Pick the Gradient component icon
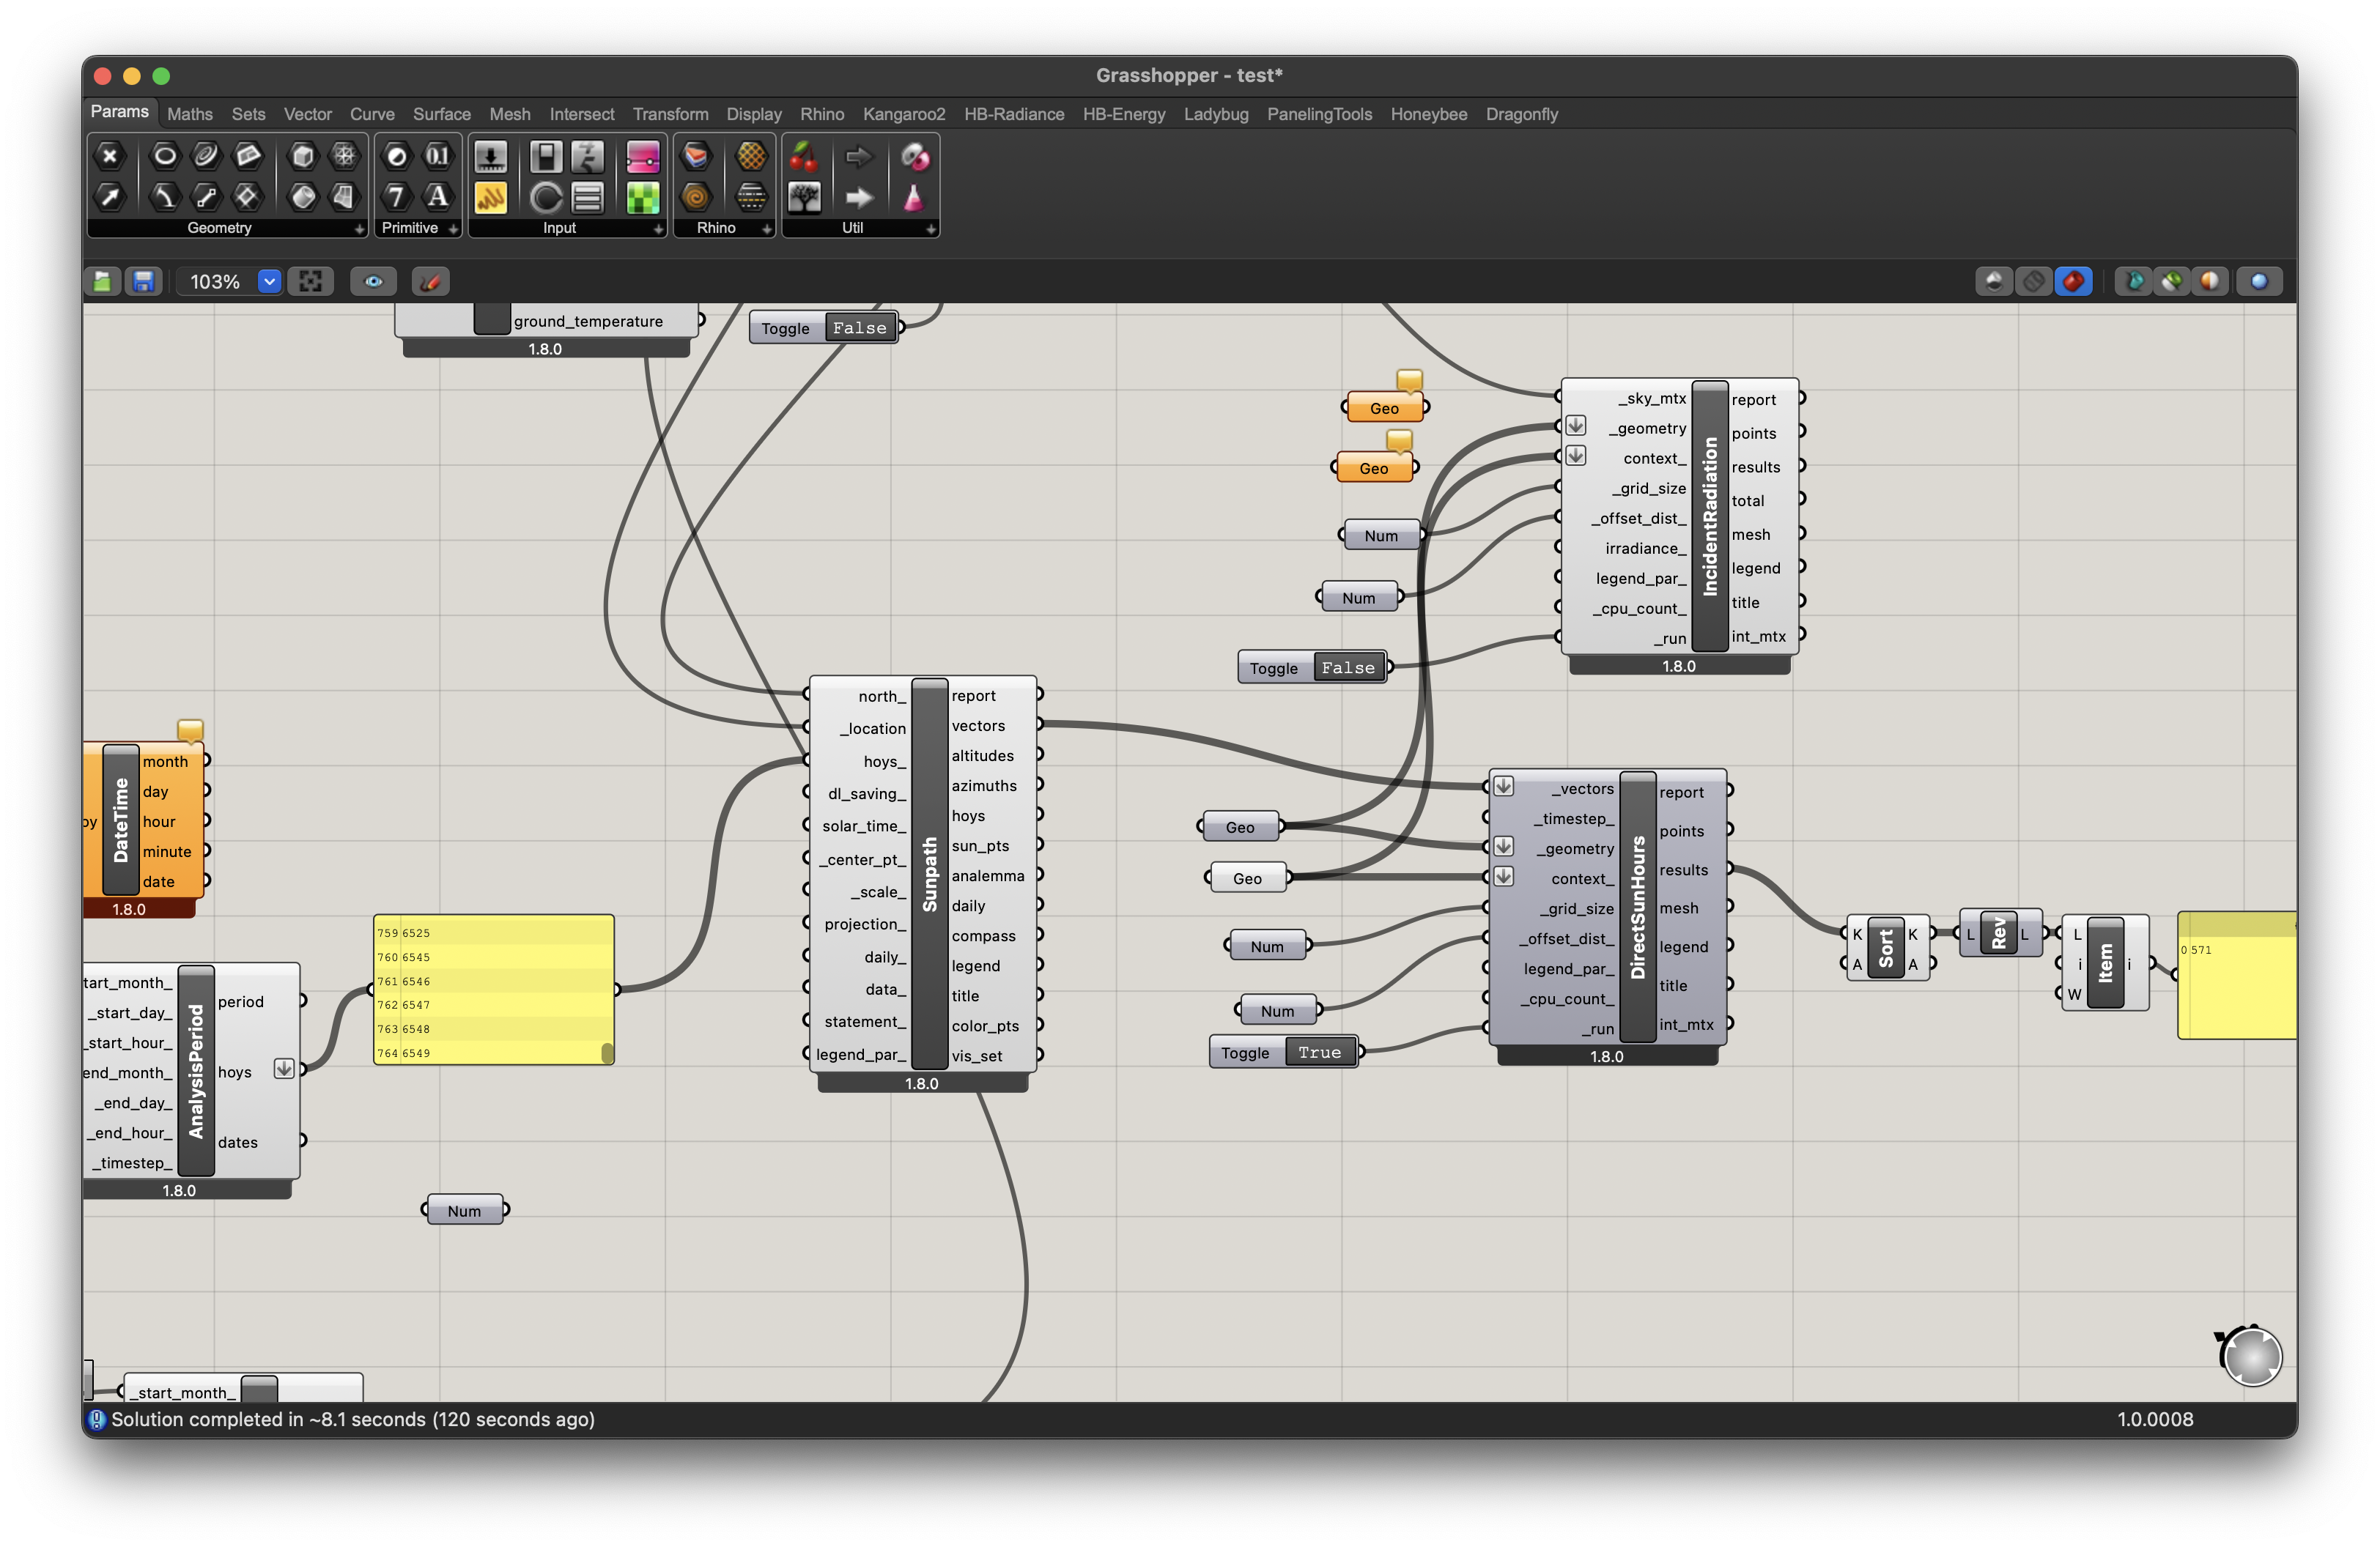This screenshot has width=2380, height=1547. pyautogui.click(x=643, y=157)
